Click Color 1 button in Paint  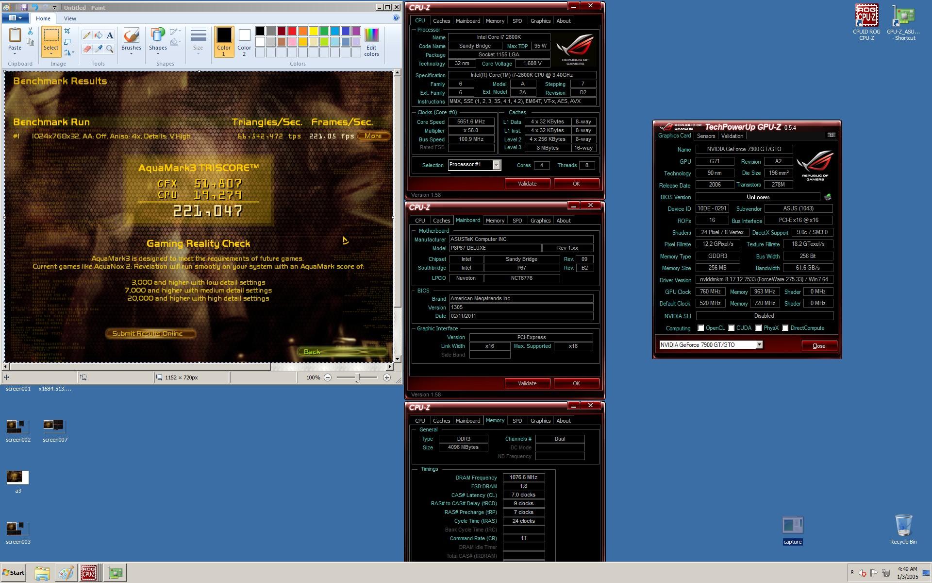pyautogui.click(x=224, y=42)
